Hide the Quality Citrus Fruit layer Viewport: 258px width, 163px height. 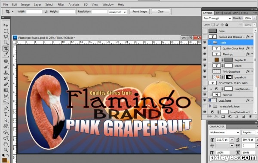pyautogui.click(x=205, y=48)
